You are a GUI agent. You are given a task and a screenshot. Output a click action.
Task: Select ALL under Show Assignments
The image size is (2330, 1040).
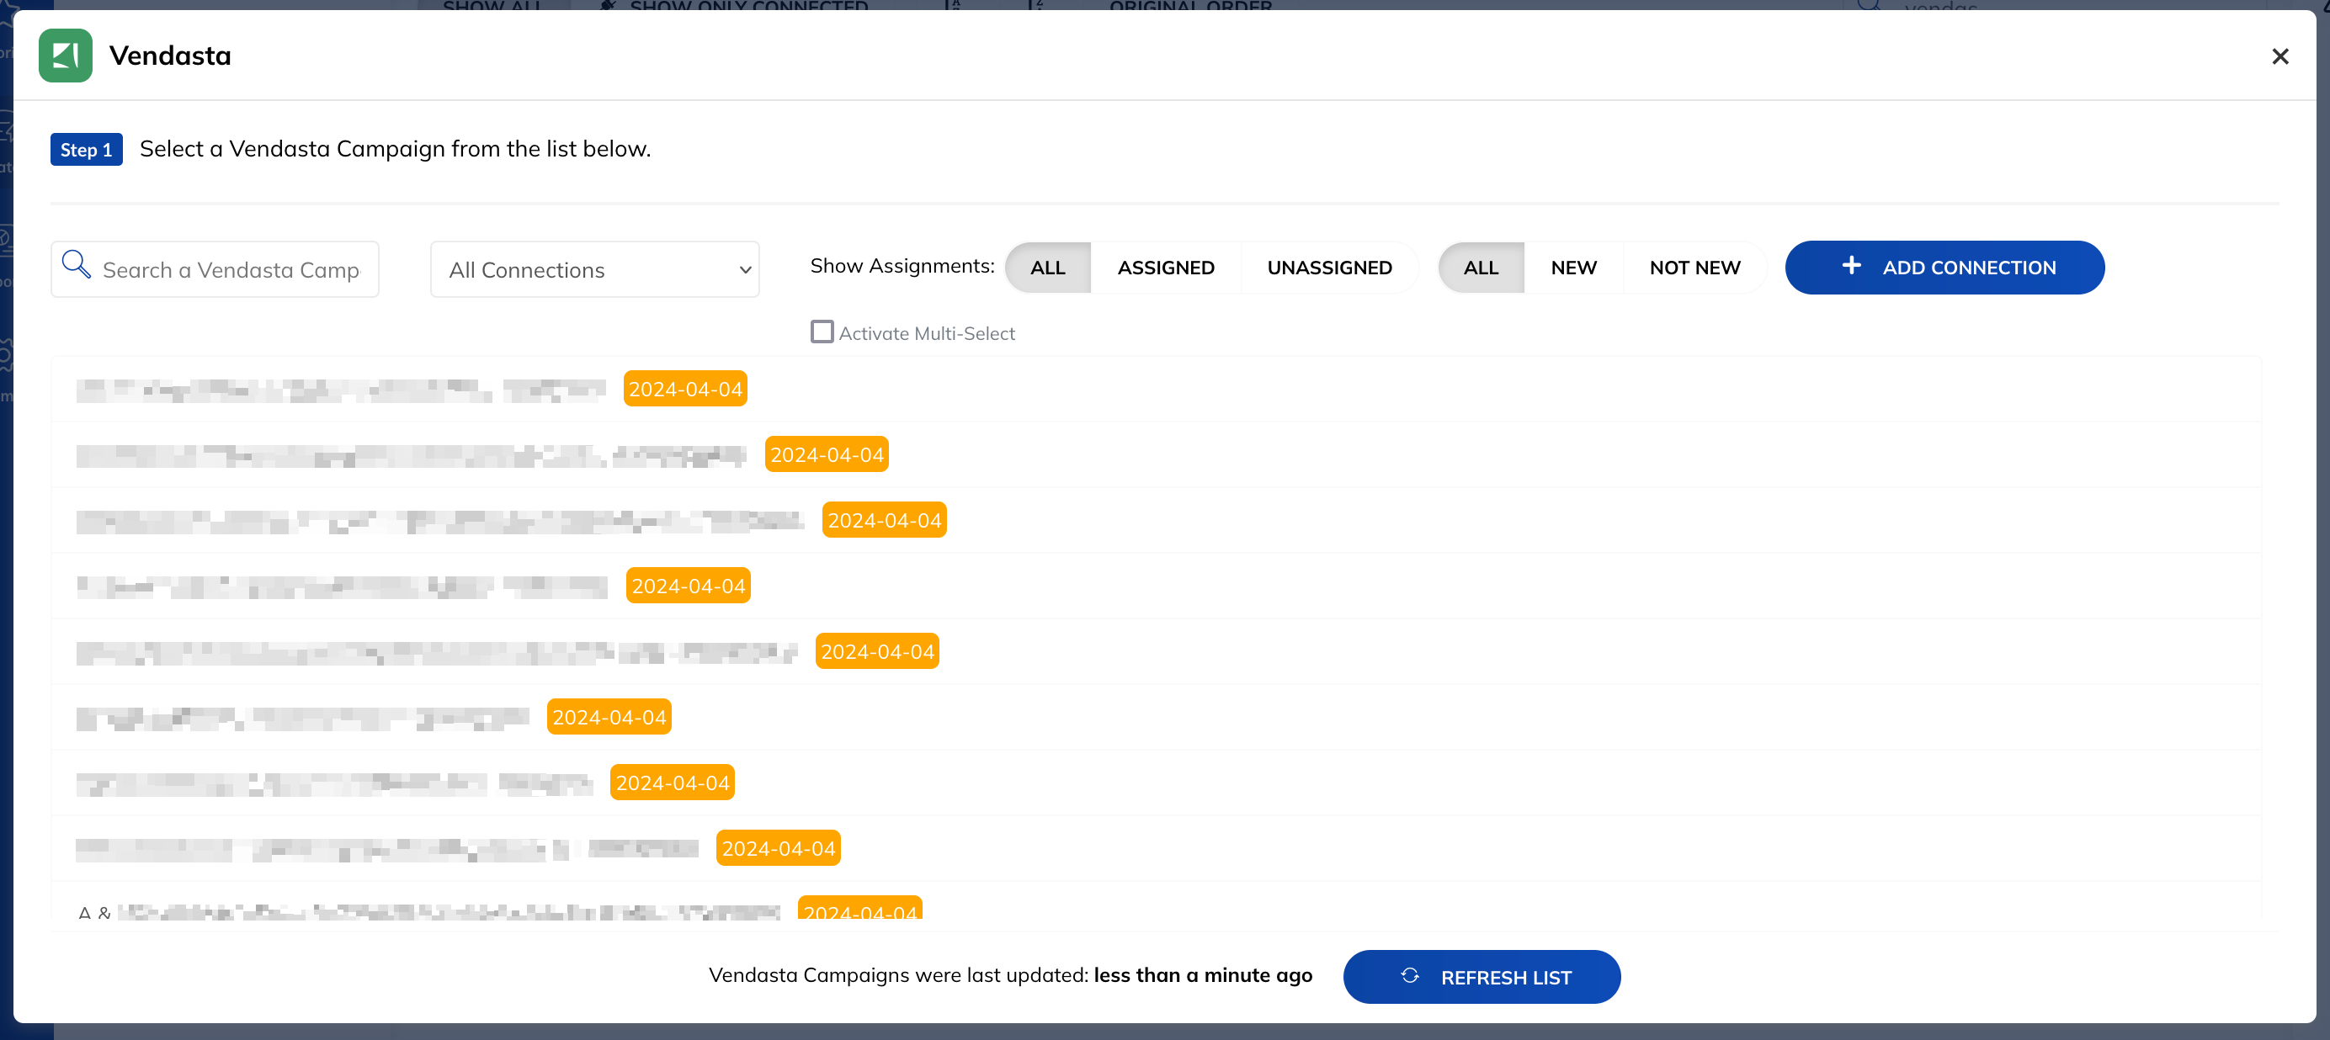click(x=1047, y=268)
